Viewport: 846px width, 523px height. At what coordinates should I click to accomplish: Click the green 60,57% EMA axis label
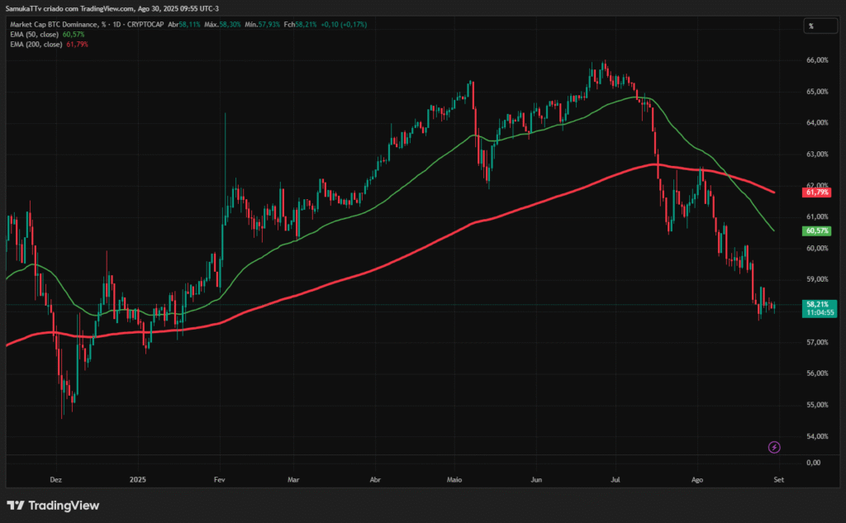(815, 231)
